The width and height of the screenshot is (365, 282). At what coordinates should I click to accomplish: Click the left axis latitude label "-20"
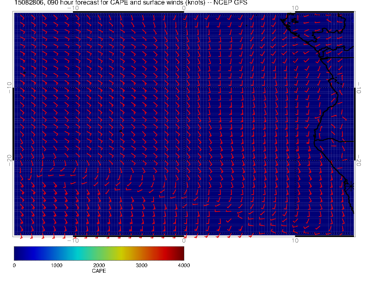(9, 160)
